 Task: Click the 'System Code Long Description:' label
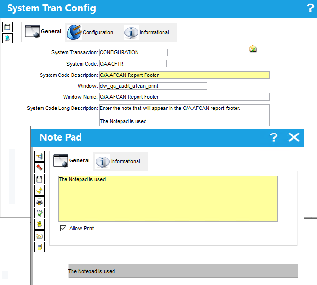click(63, 108)
